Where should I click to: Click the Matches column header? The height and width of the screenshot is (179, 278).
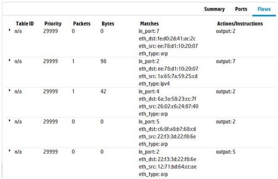tap(149, 23)
